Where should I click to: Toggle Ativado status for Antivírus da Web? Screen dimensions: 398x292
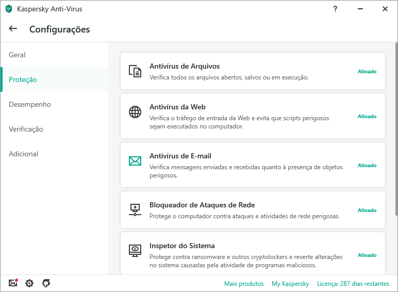pos(367,117)
